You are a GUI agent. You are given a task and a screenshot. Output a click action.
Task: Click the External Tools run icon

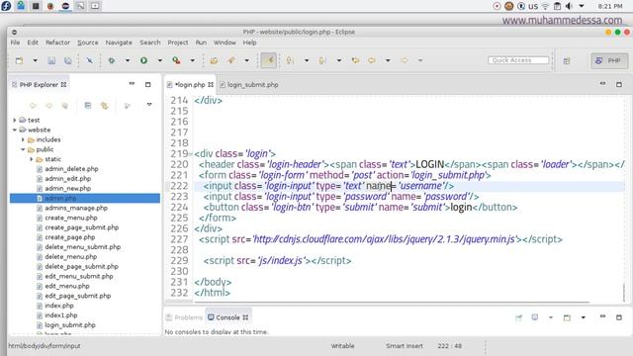pyautogui.click(x=176, y=60)
